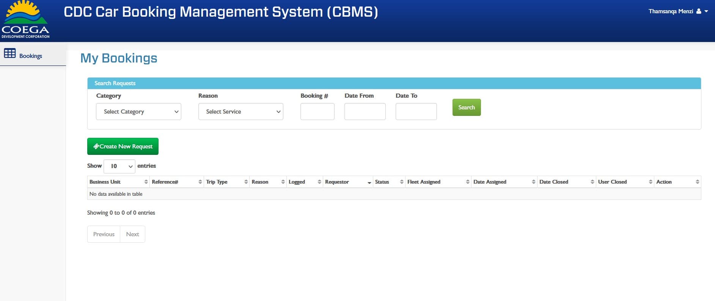Go to the Previous page

tap(104, 234)
